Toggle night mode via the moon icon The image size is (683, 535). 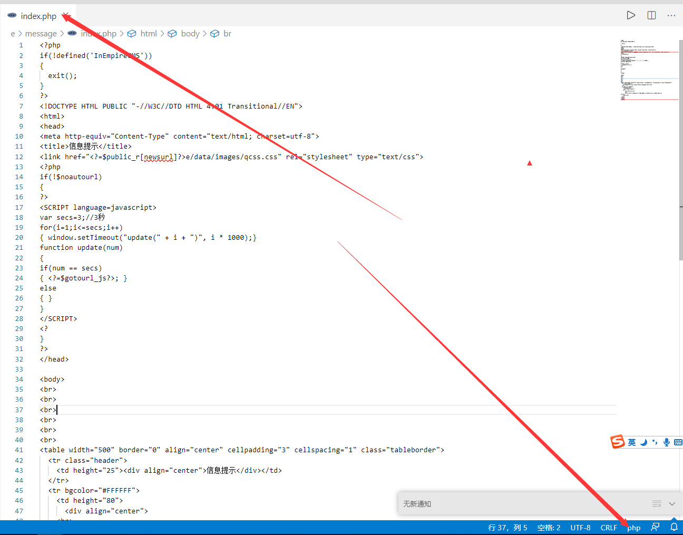(x=644, y=442)
